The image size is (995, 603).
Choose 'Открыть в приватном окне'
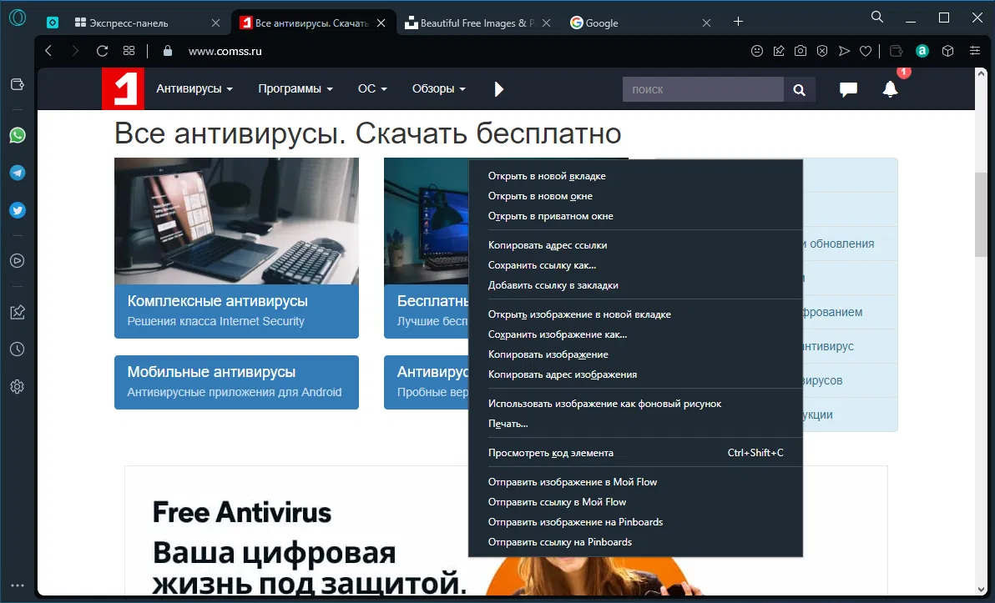coord(635,216)
